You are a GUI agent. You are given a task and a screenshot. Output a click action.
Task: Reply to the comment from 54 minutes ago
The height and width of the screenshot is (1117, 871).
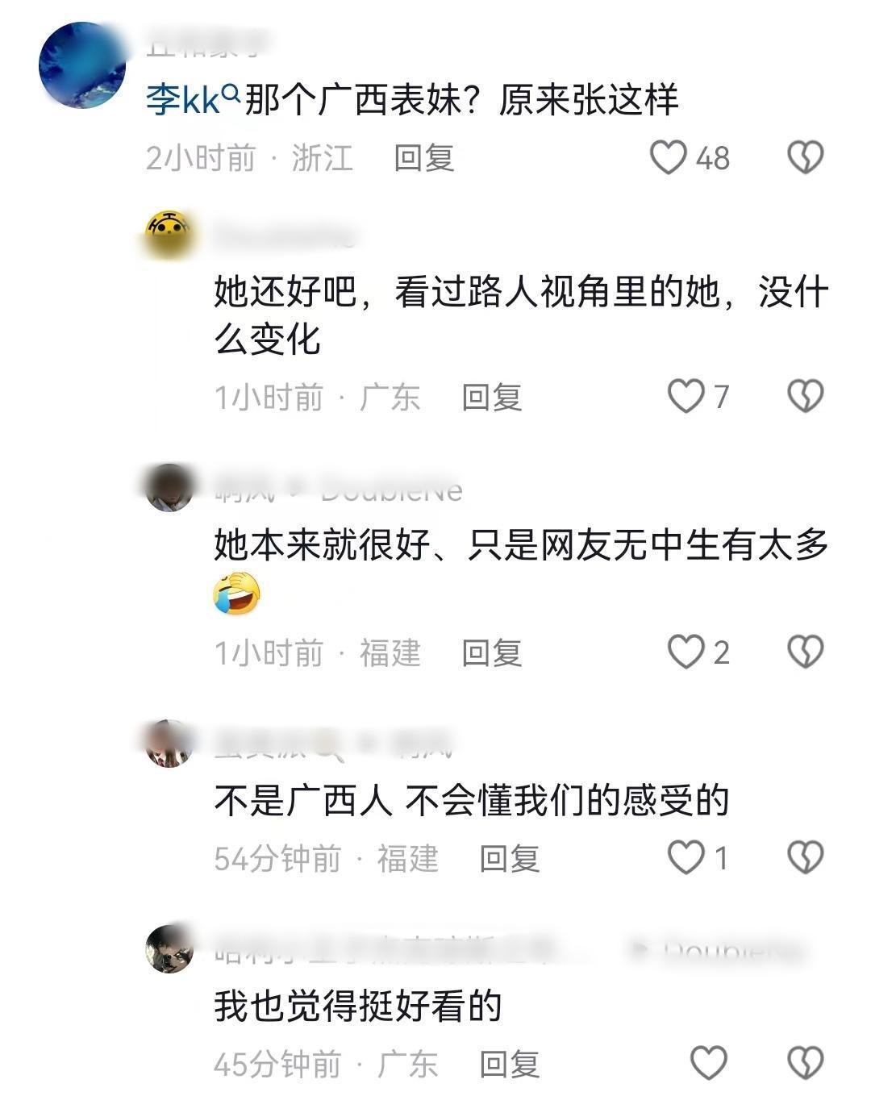[510, 858]
